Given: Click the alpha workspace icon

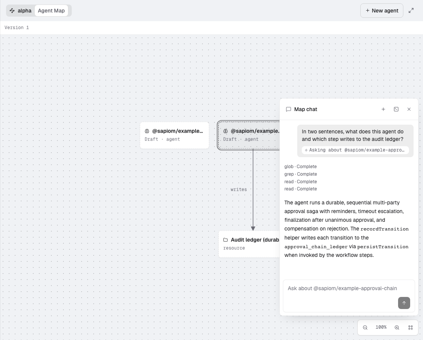Looking at the screenshot, I should click(x=12, y=11).
